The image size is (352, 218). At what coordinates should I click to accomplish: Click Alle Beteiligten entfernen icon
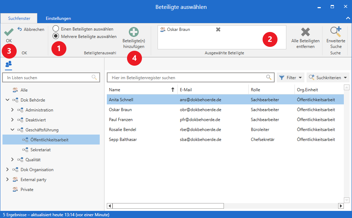coord(305,32)
